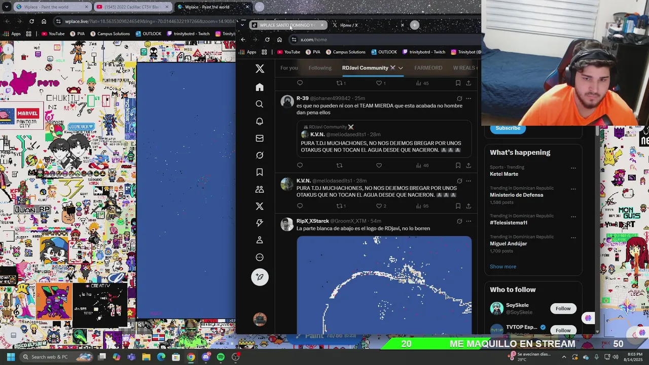Open File Explorer from the taskbar
The image size is (649, 365).
pos(146,357)
